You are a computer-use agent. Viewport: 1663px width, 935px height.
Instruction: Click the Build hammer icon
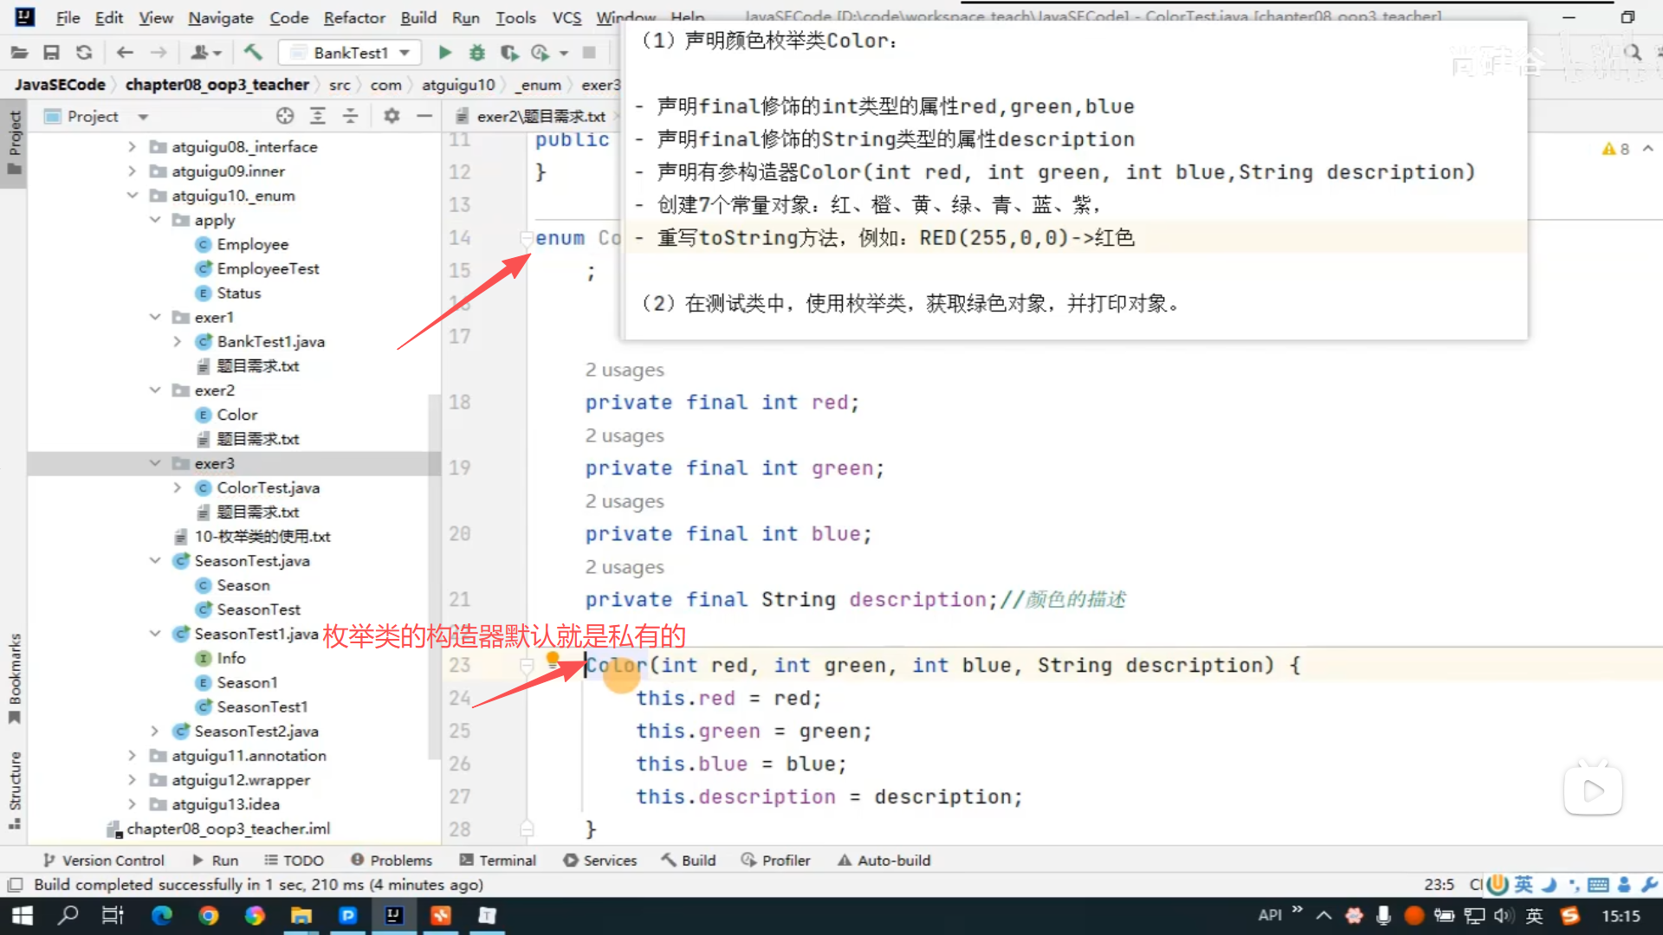pyautogui.click(x=253, y=53)
